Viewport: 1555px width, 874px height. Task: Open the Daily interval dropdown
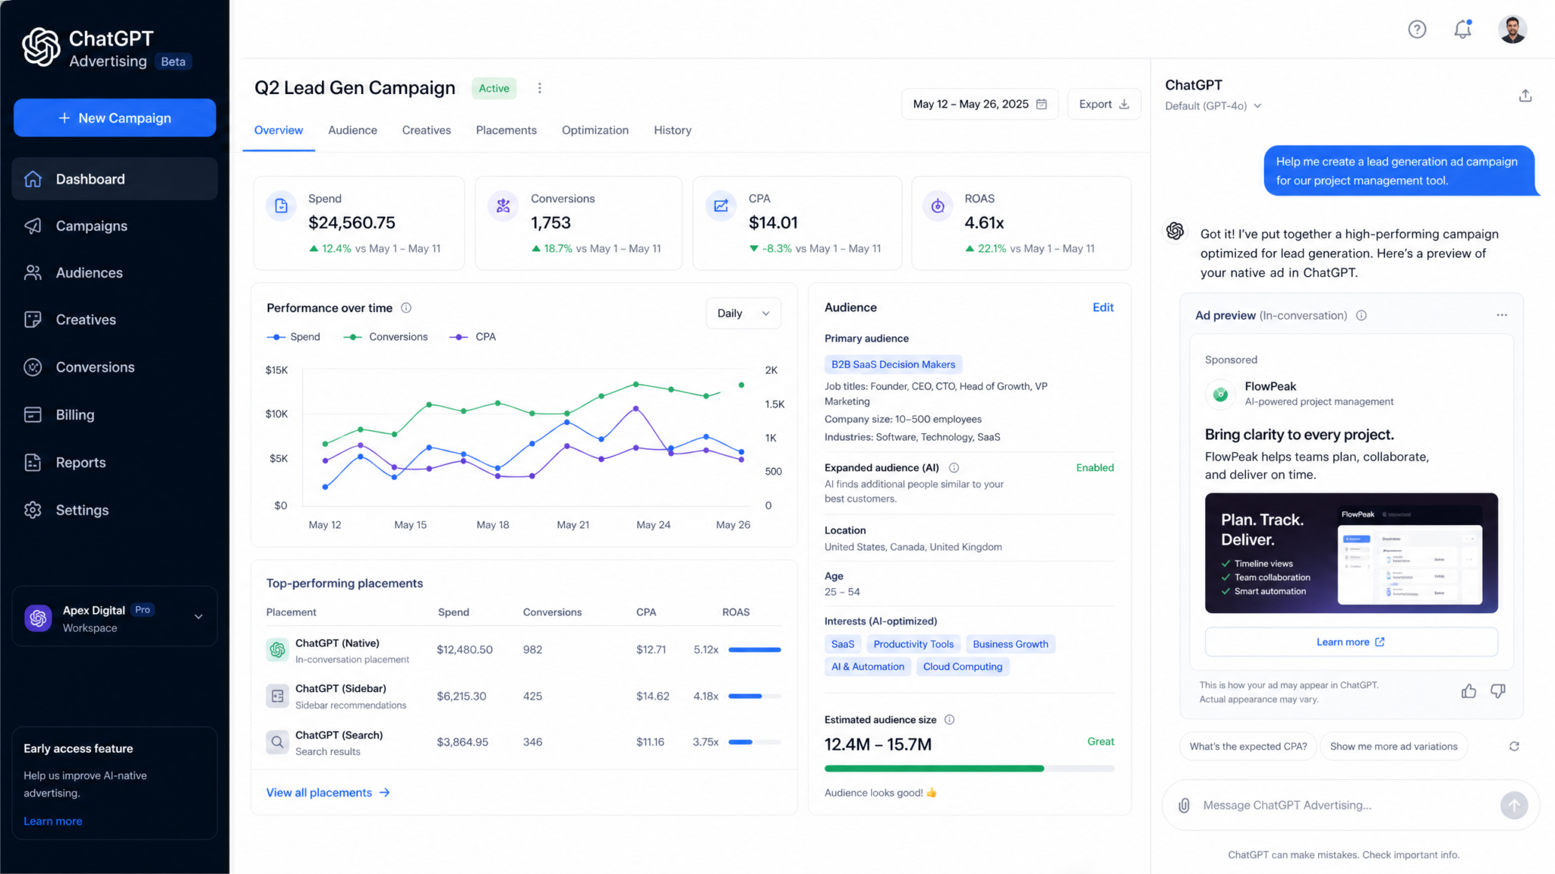tap(743, 313)
